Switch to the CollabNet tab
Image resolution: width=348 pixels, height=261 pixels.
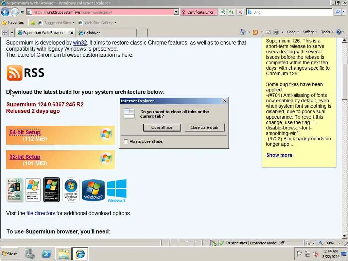coord(106,33)
